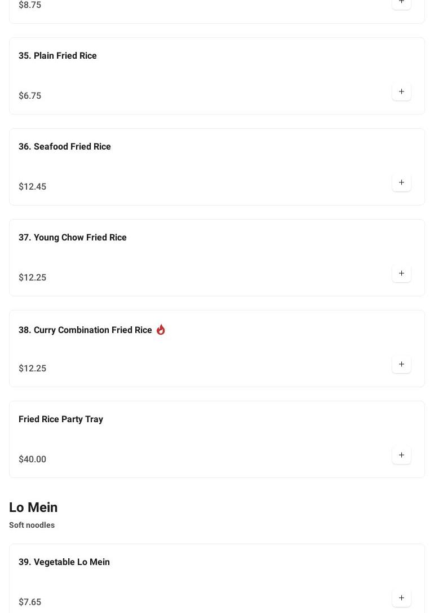Click plus for Young Chow Fried Rice

click(x=401, y=273)
